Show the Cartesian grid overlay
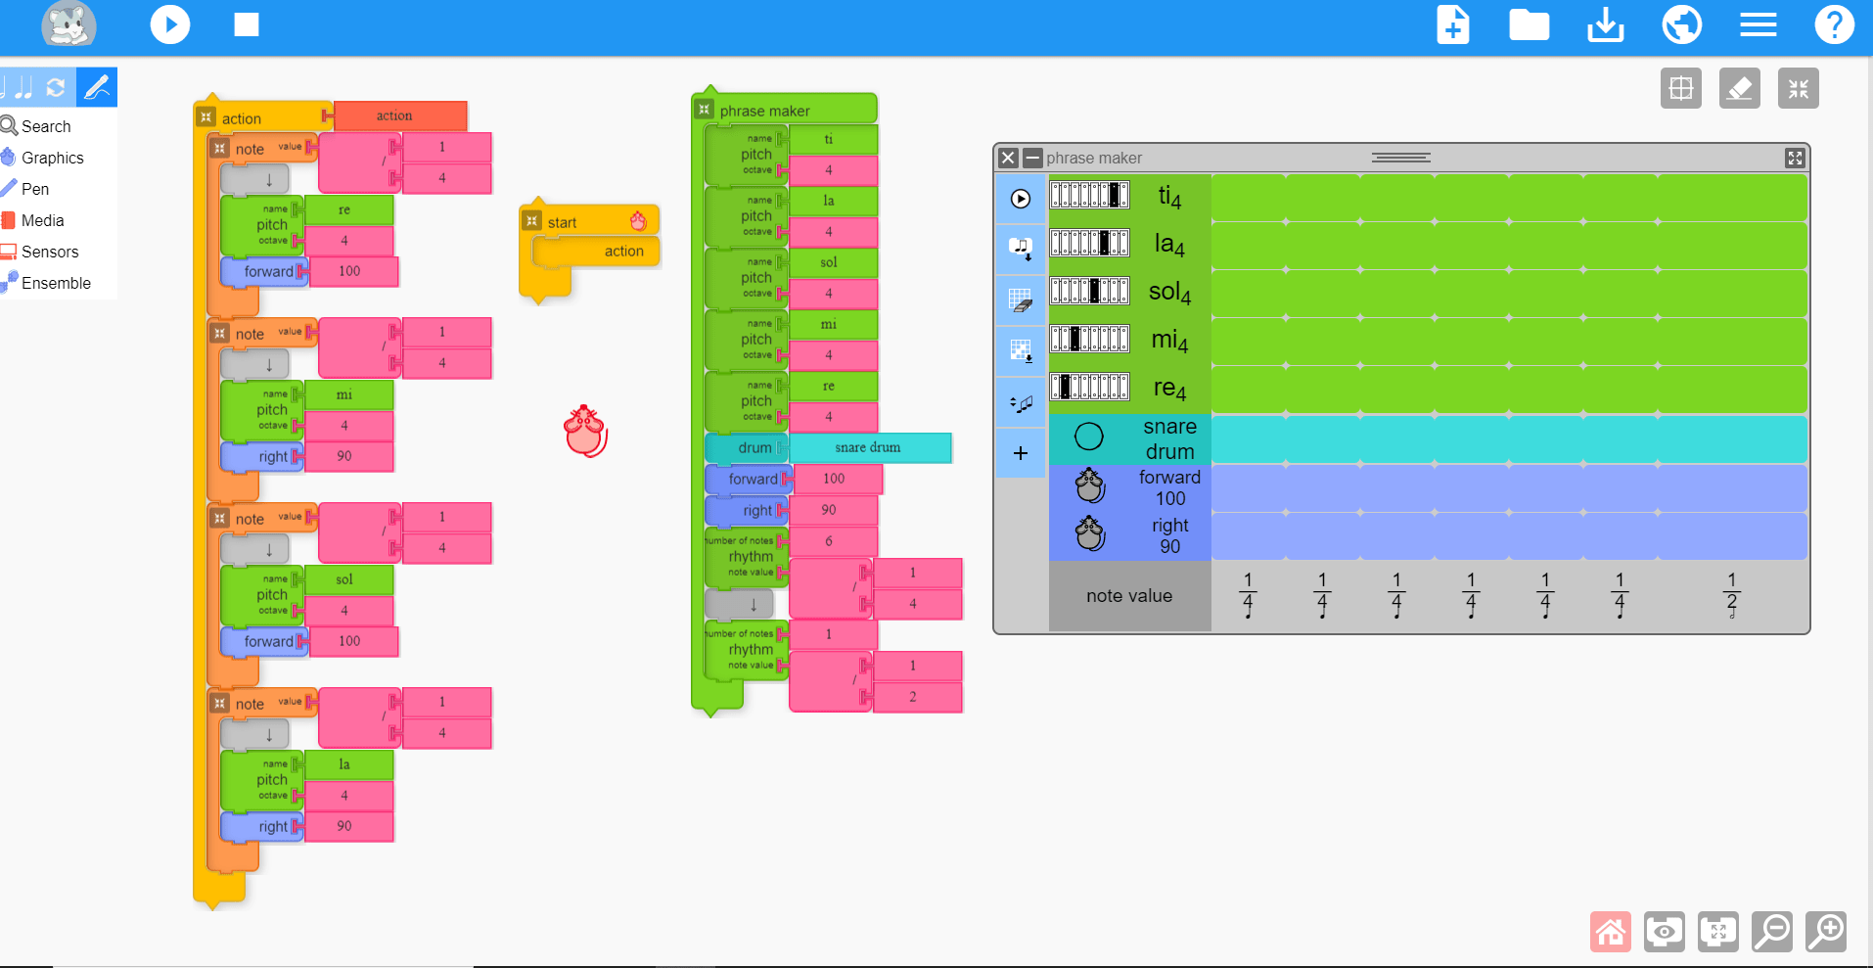This screenshot has height=968, width=1873. [x=1681, y=88]
